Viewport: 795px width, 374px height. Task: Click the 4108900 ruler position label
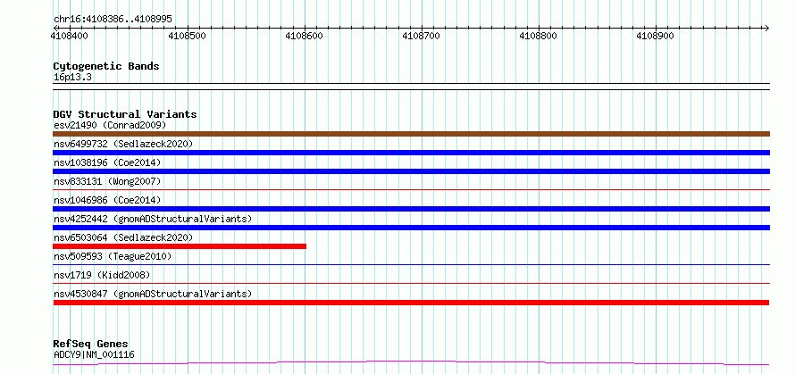click(x=655, y=36)
